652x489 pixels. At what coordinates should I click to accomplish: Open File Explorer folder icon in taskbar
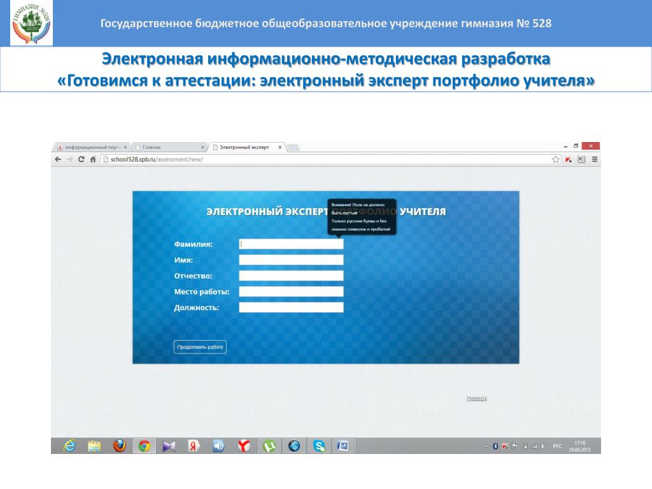94,446
